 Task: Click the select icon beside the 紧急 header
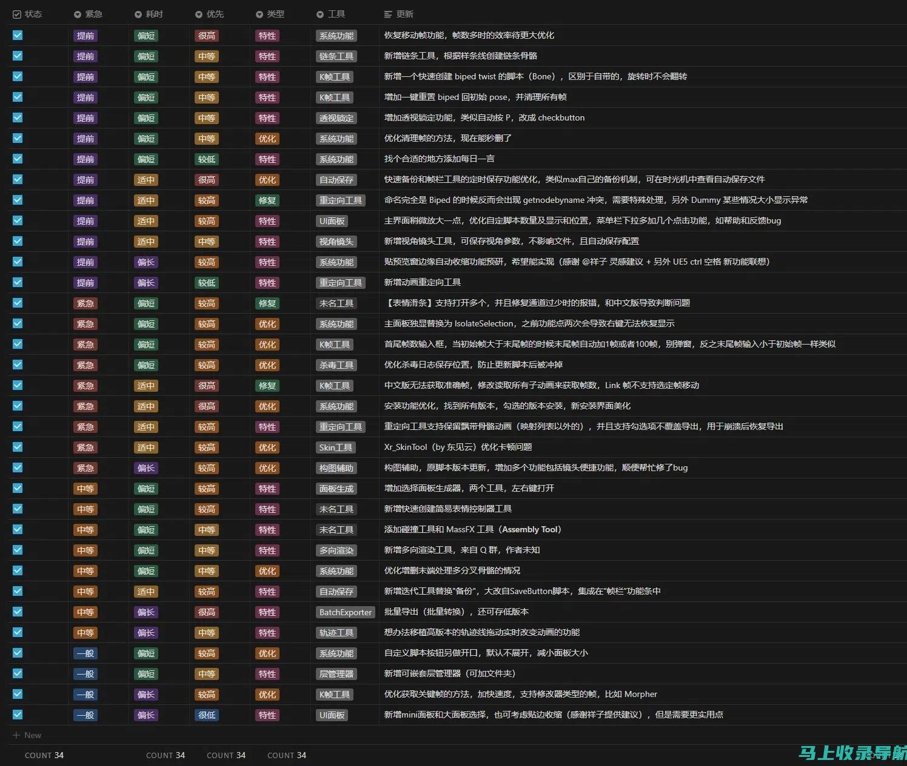click(x=78, y=15)
